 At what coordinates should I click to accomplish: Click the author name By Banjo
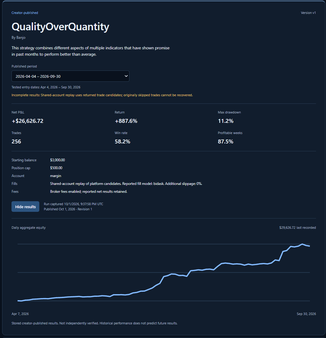(x=18, y=38)
